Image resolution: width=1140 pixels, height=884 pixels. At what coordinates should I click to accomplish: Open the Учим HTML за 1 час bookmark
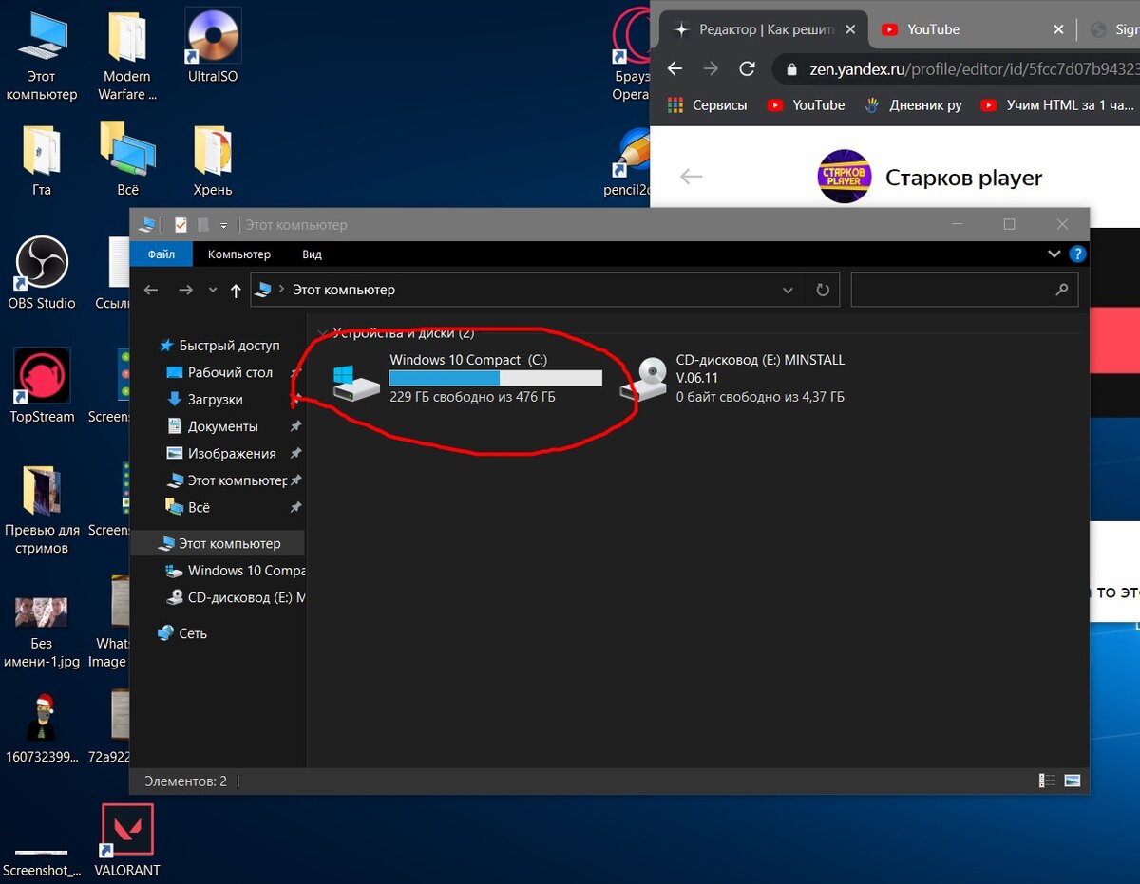[1057, 105]
